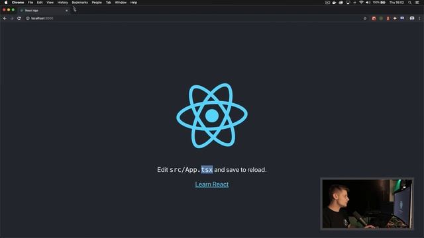Open the white oval extension icon
Viewport: 424px width, 238px height.
tap(395, 19)
